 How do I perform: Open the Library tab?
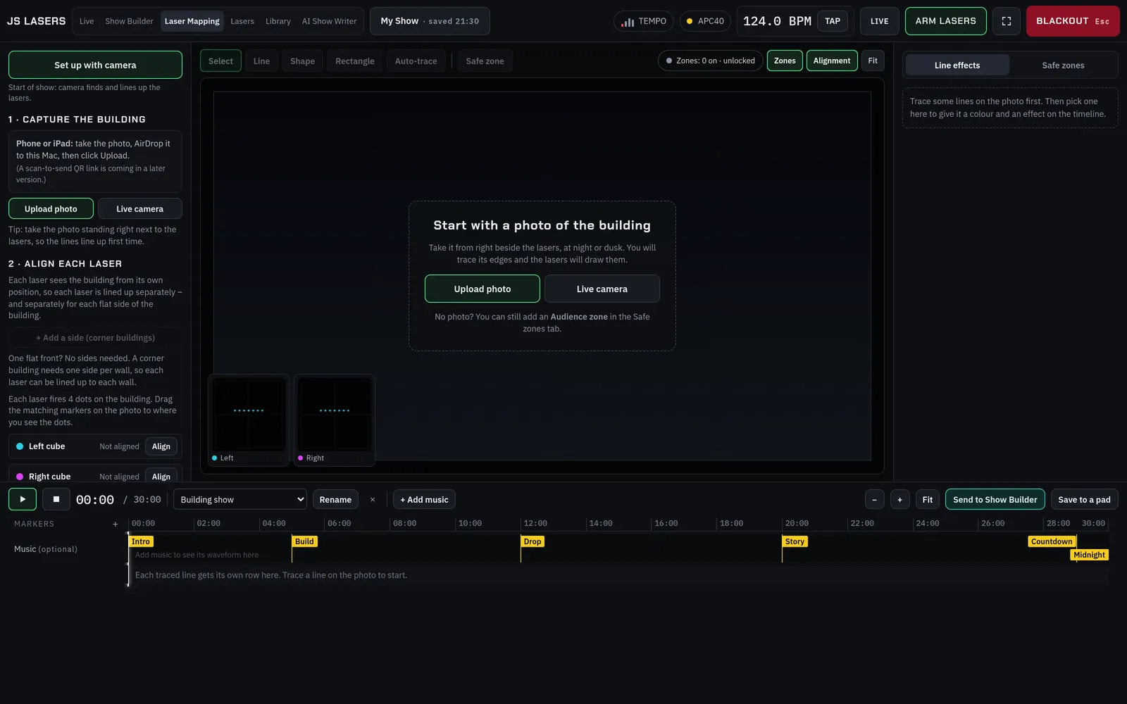(x=278, y=21)
